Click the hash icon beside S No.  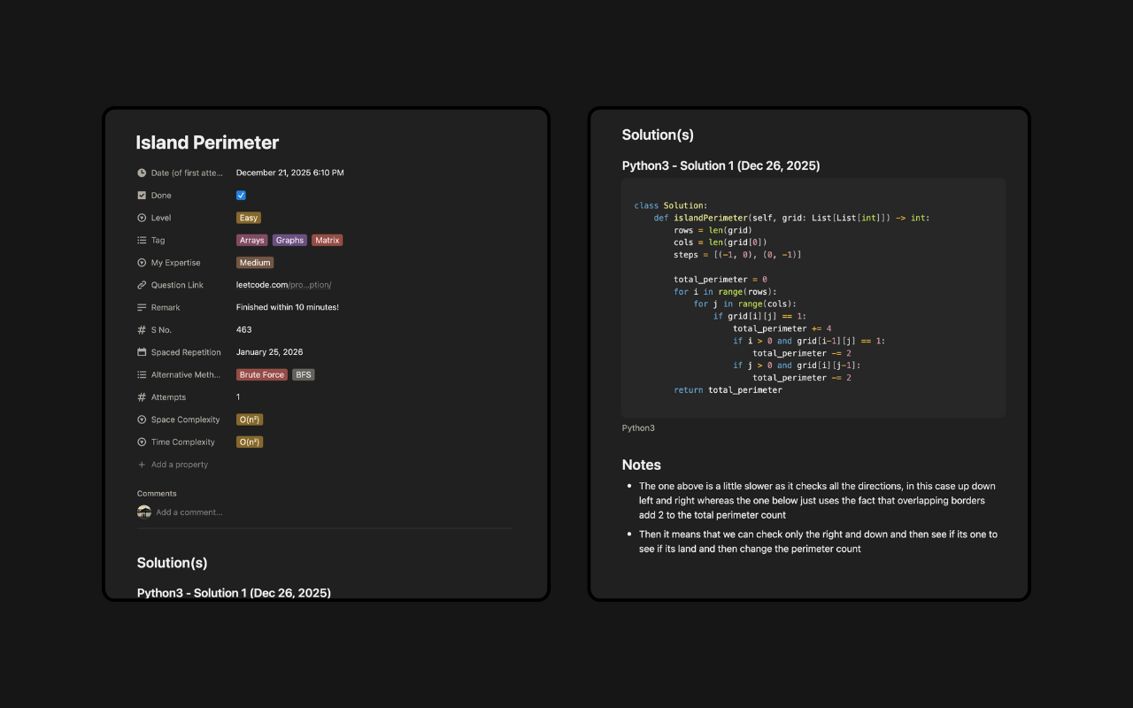tap(142, 329)
